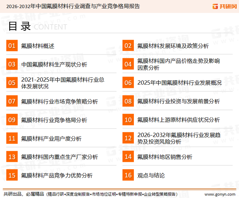Click 氟膜材料行业竞争格局分析 entry

pos(54,120)
